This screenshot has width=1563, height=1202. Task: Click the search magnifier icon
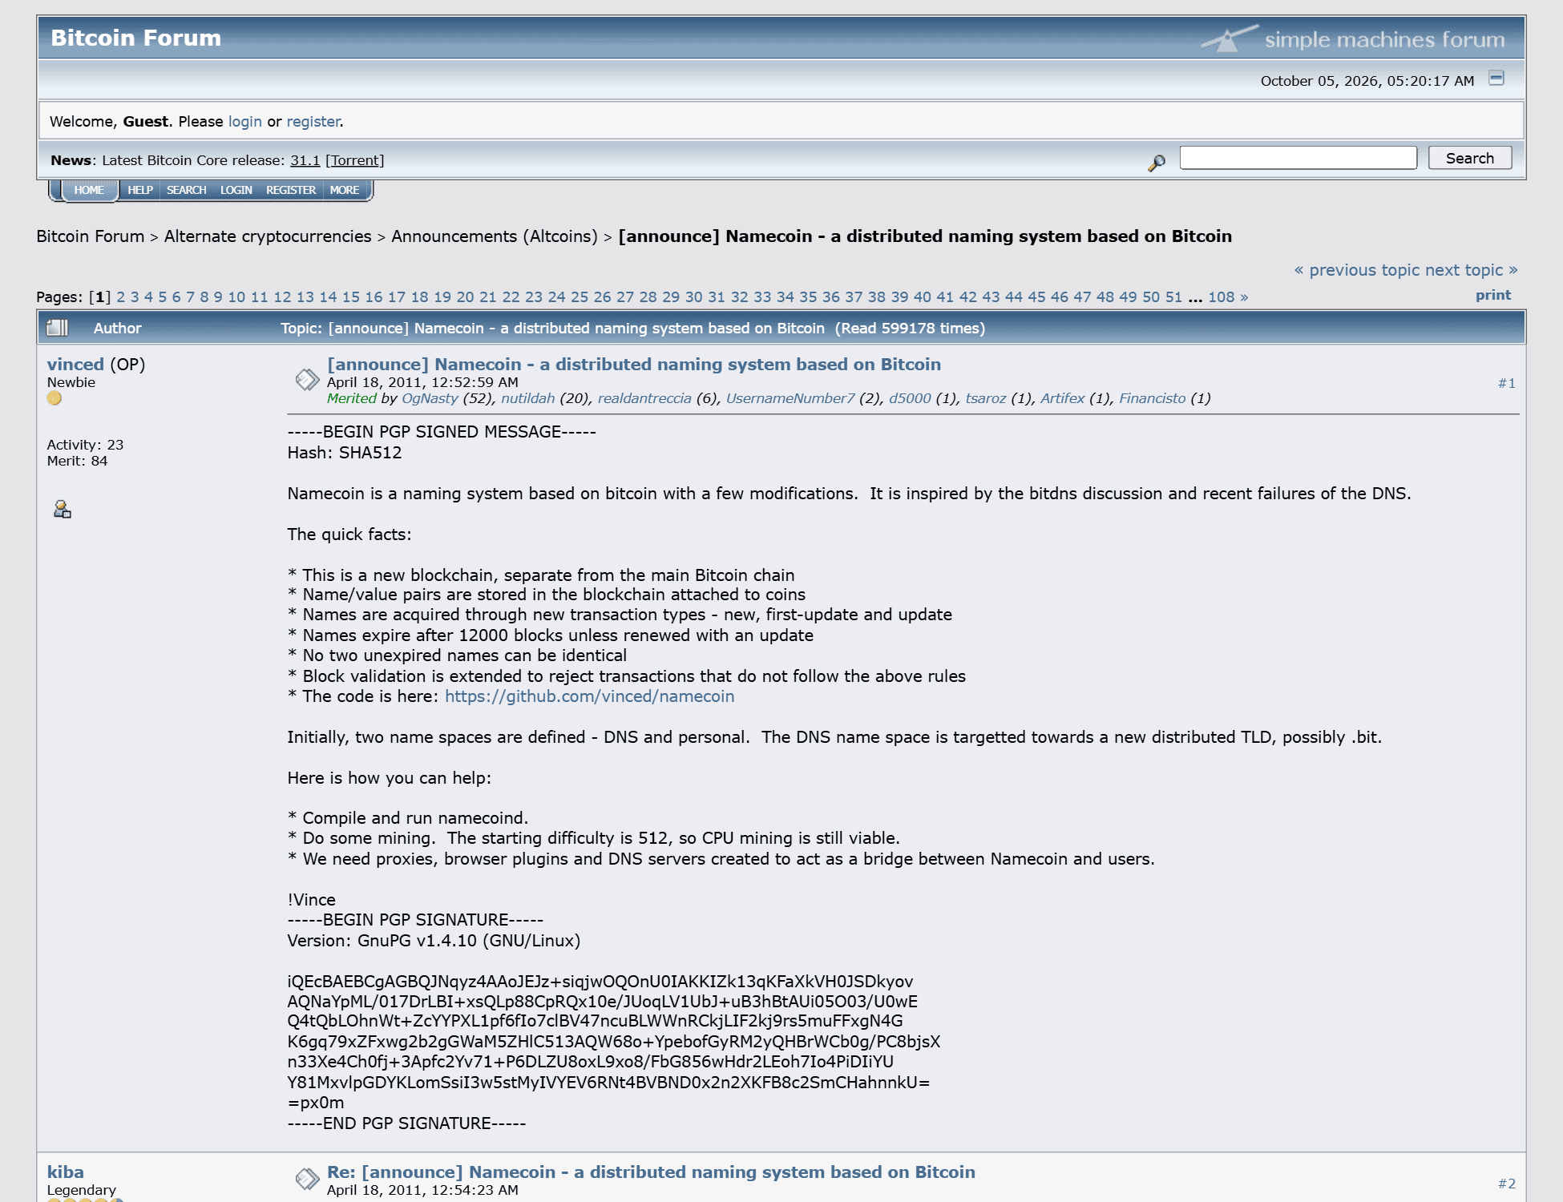[x=1157, y=163]
